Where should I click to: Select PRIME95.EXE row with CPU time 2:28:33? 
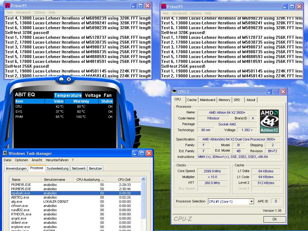[75, 185]
